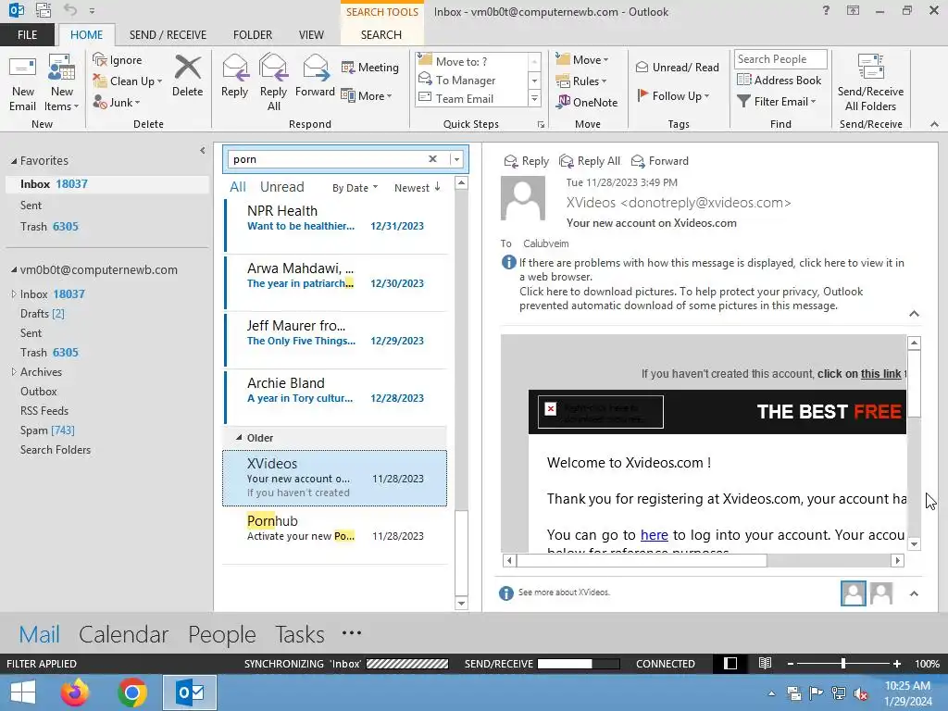Open the Junk dropdown
This screenshot has height=711, width=948.
click(x=116, y=102)
